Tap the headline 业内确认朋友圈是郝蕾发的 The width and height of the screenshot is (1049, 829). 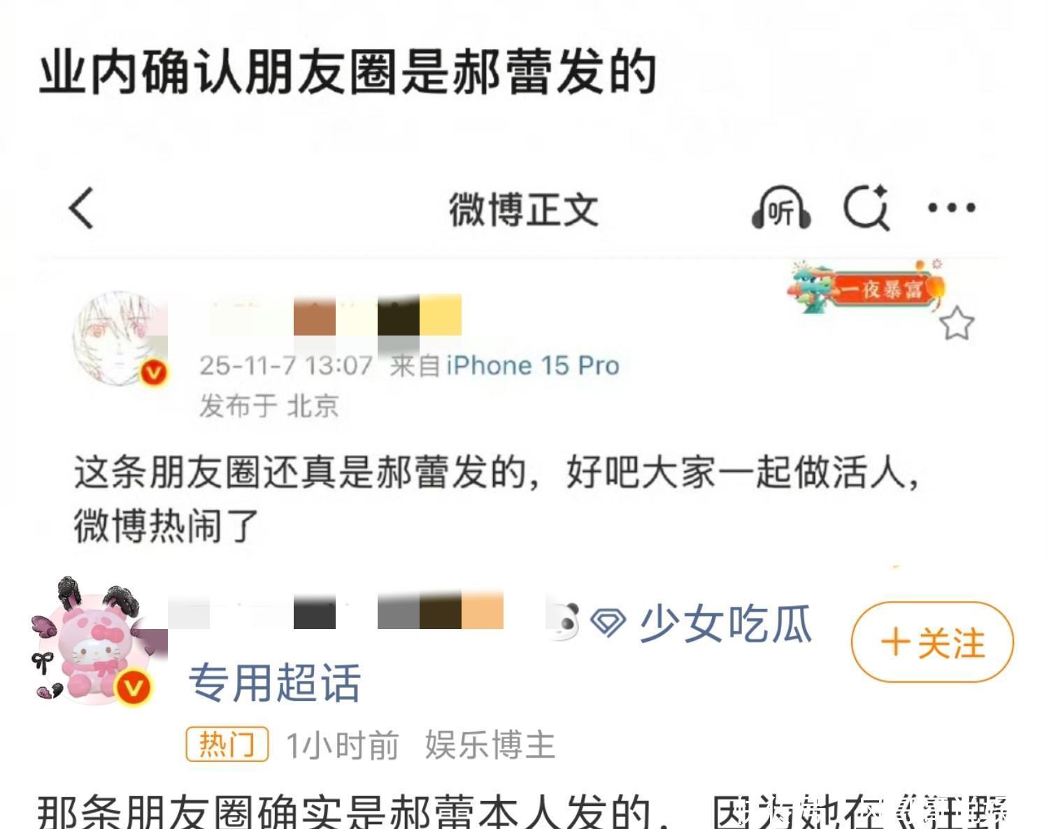point(348,72)
